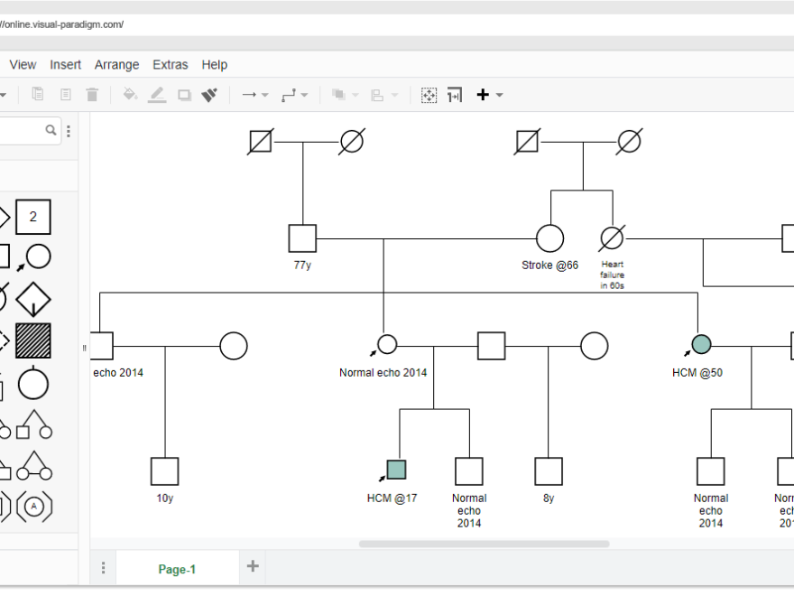Click the Help menu item
This screenshot has height=596, width=794.
[214, 64]
